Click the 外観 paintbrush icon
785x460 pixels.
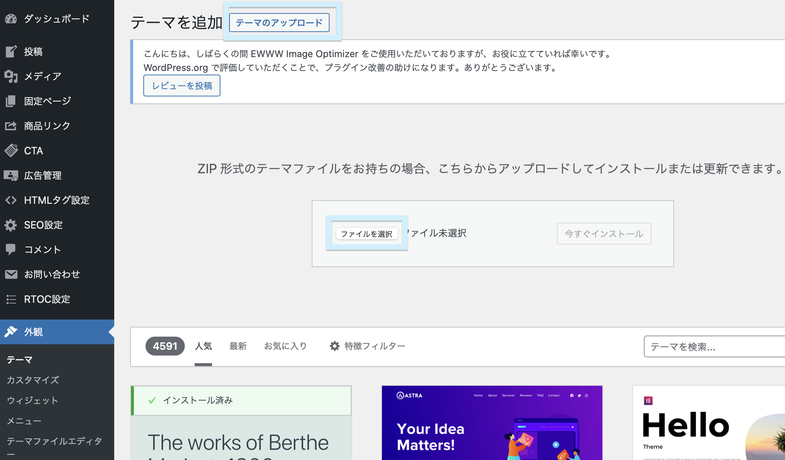[x=11, y=332]
